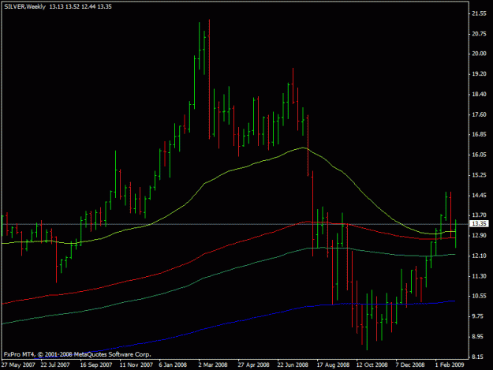The image size is (493, 370).
Task: Click the 11.30 price scale value
Action: click(479, 276)
